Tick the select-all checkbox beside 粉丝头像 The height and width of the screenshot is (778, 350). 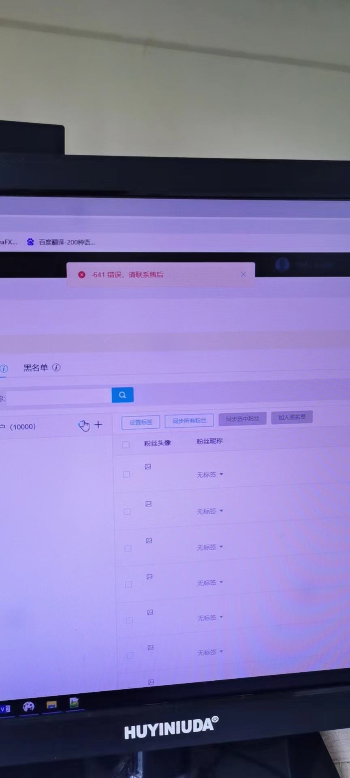coord(126,445)
